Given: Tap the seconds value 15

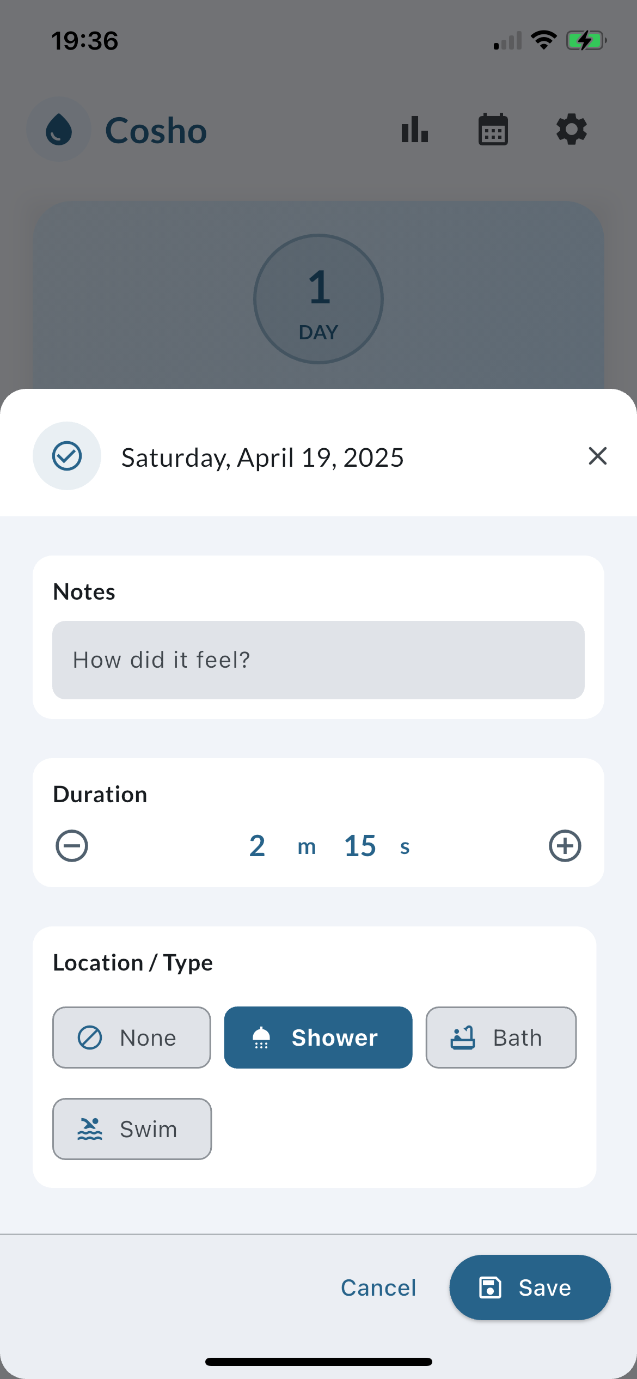Looking at the screenshot, I should point(360,846).
